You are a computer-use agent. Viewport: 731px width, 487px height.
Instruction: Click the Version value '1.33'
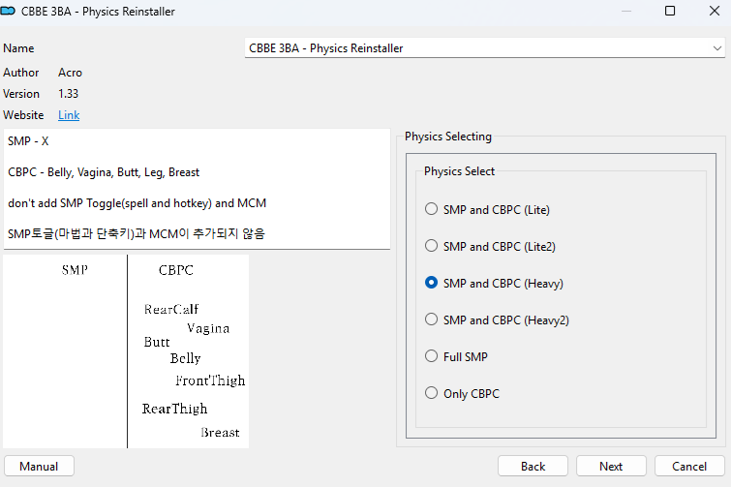point(68,94)
